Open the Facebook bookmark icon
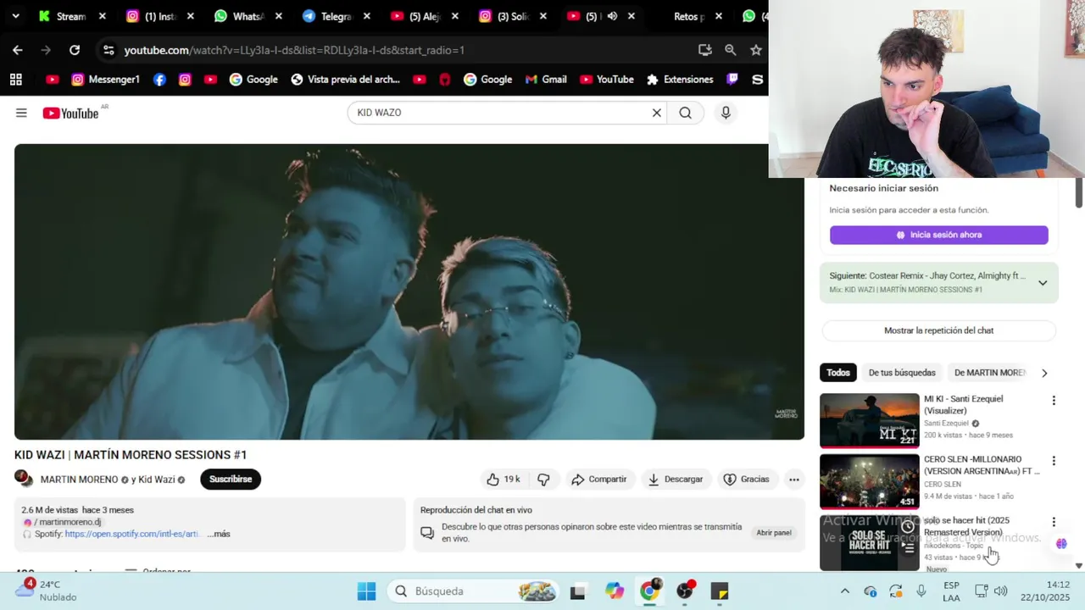 tap(159, 80)
